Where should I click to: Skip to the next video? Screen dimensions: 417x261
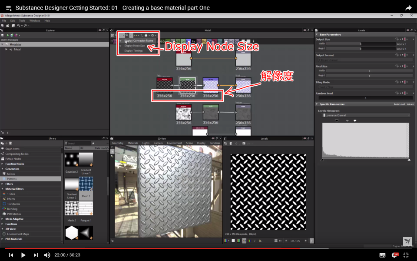coord(36,255)
